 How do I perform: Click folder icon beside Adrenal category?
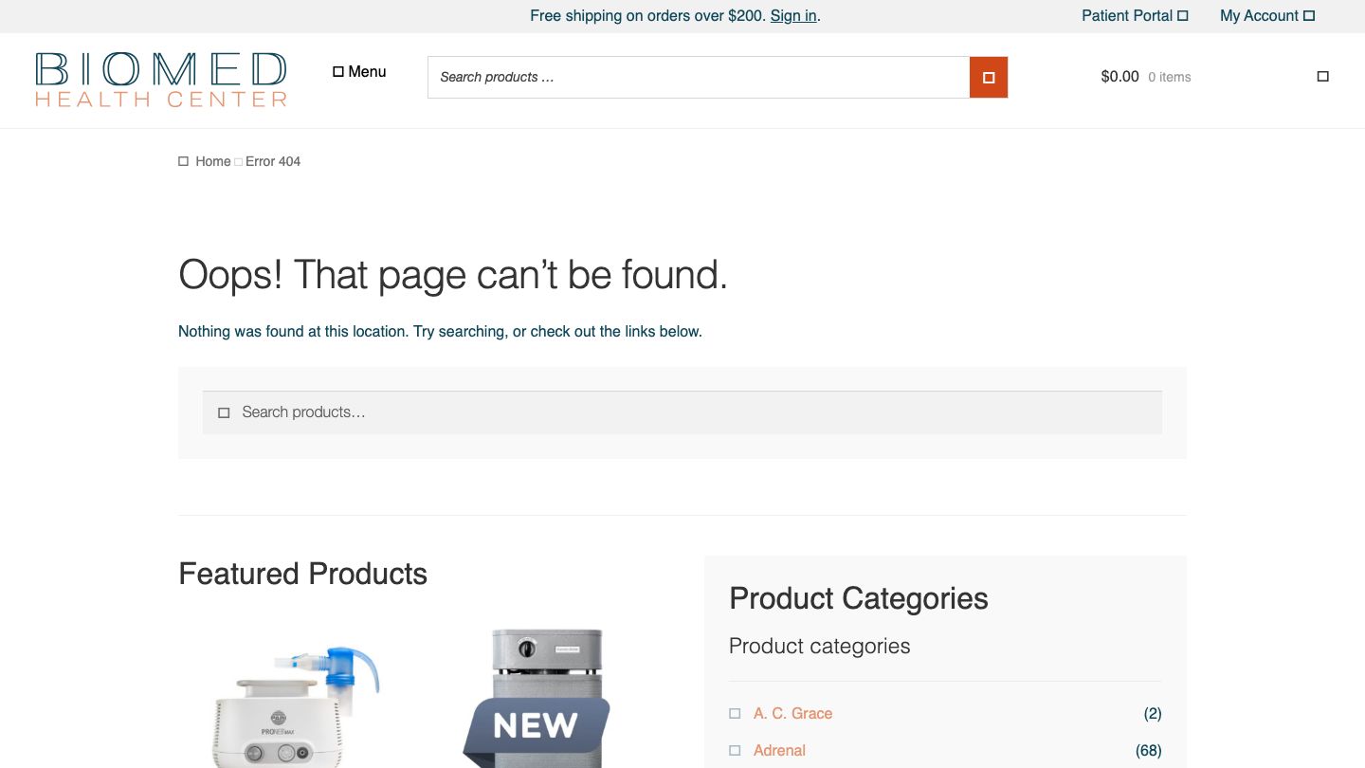click(x=735, y=751)
